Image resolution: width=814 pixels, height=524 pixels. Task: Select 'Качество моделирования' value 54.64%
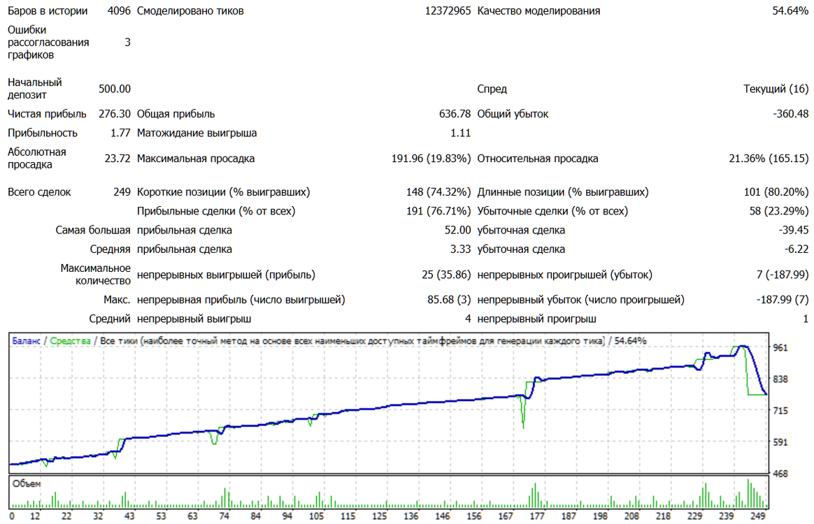tap(790, 11)
